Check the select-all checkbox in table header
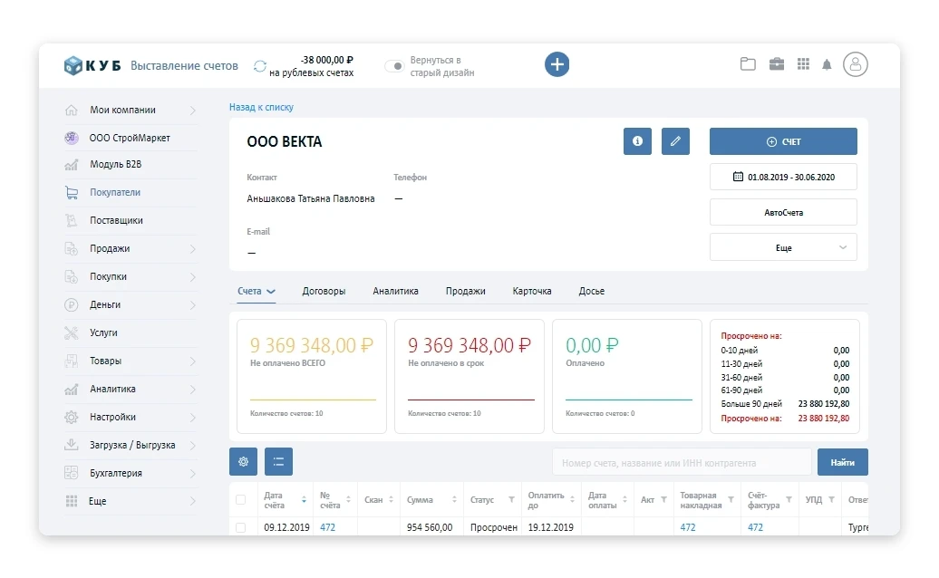The height and width of the screenshot is (578, 939). coord(240,500)
